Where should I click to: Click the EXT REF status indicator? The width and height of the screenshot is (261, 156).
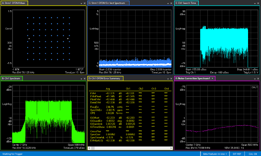click(x=237, y=154)
